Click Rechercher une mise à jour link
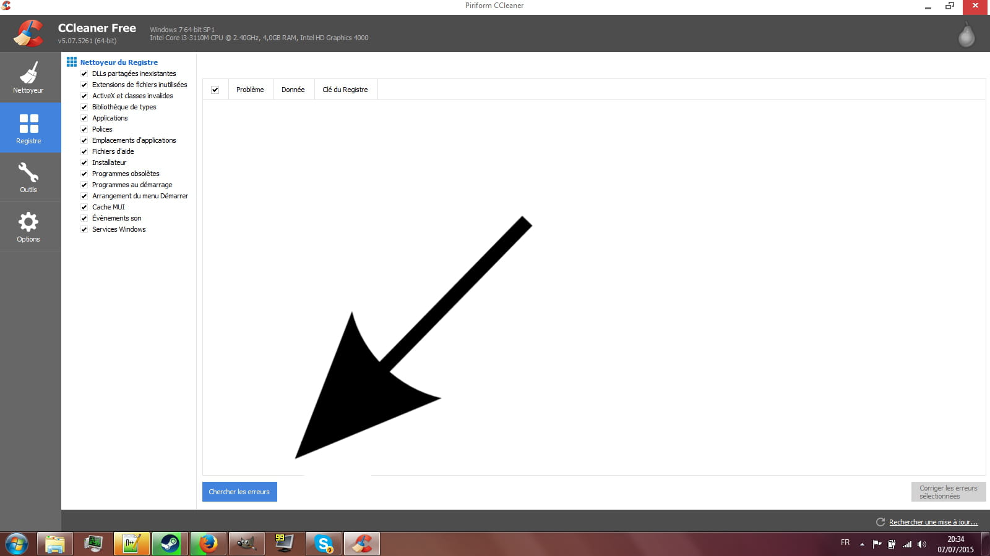Viewport: 990px width, 556px height. [x=933, y=522]
